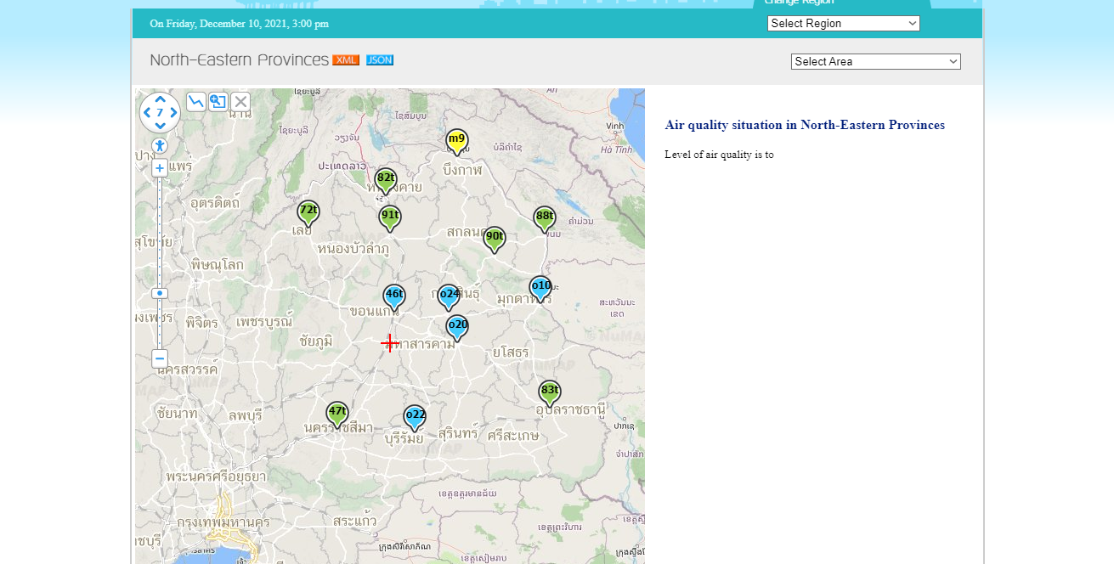Click 'Air quality situation in North-Eastern Provinces' title
Viewport: 1114px width, 564px height.
tap(805, 125)
